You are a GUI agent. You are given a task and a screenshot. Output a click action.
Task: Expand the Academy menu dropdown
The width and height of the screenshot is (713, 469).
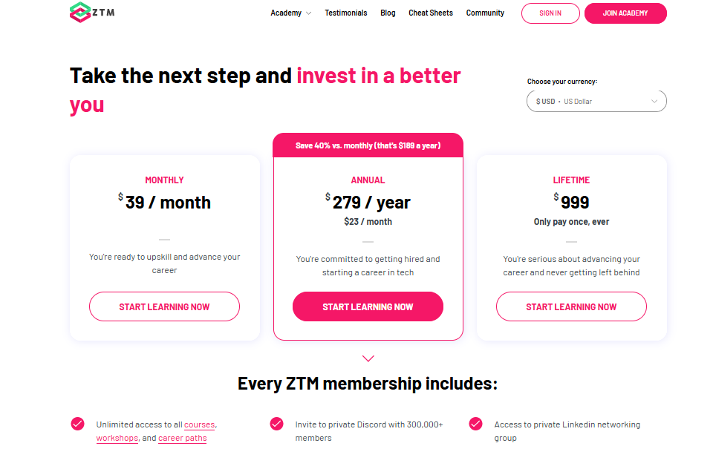(x=290, y=13)
